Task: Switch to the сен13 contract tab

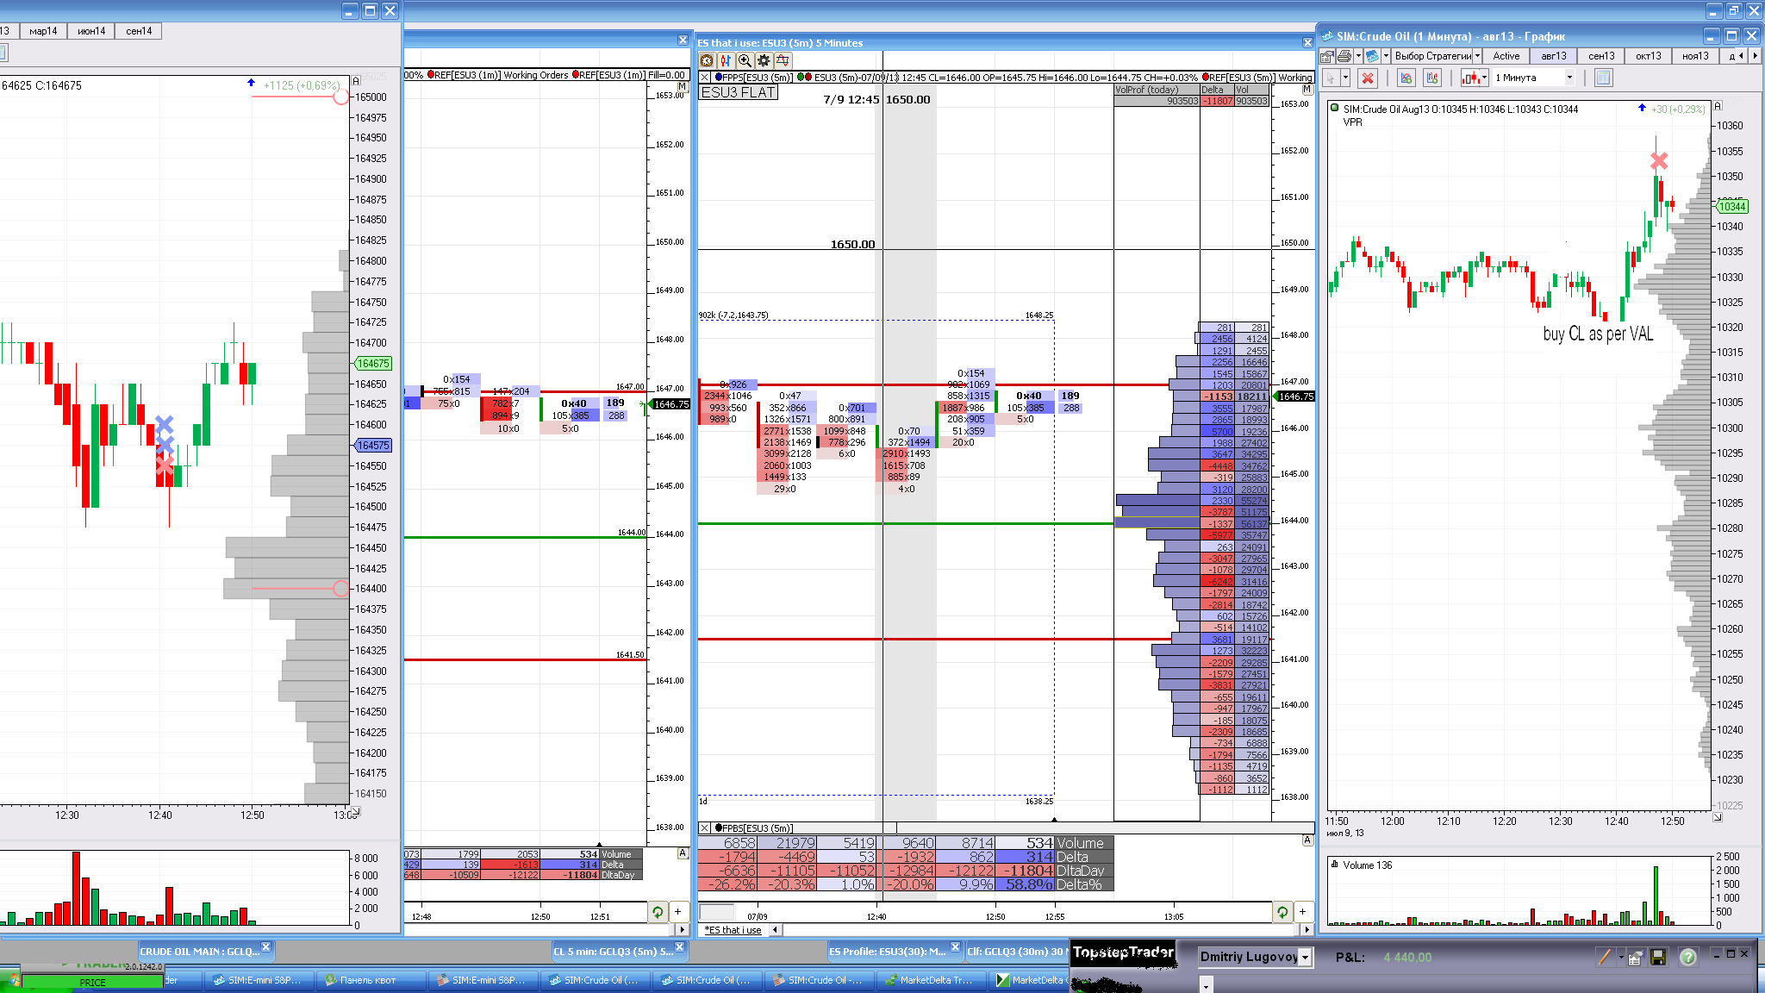Action: (1601, 56)
